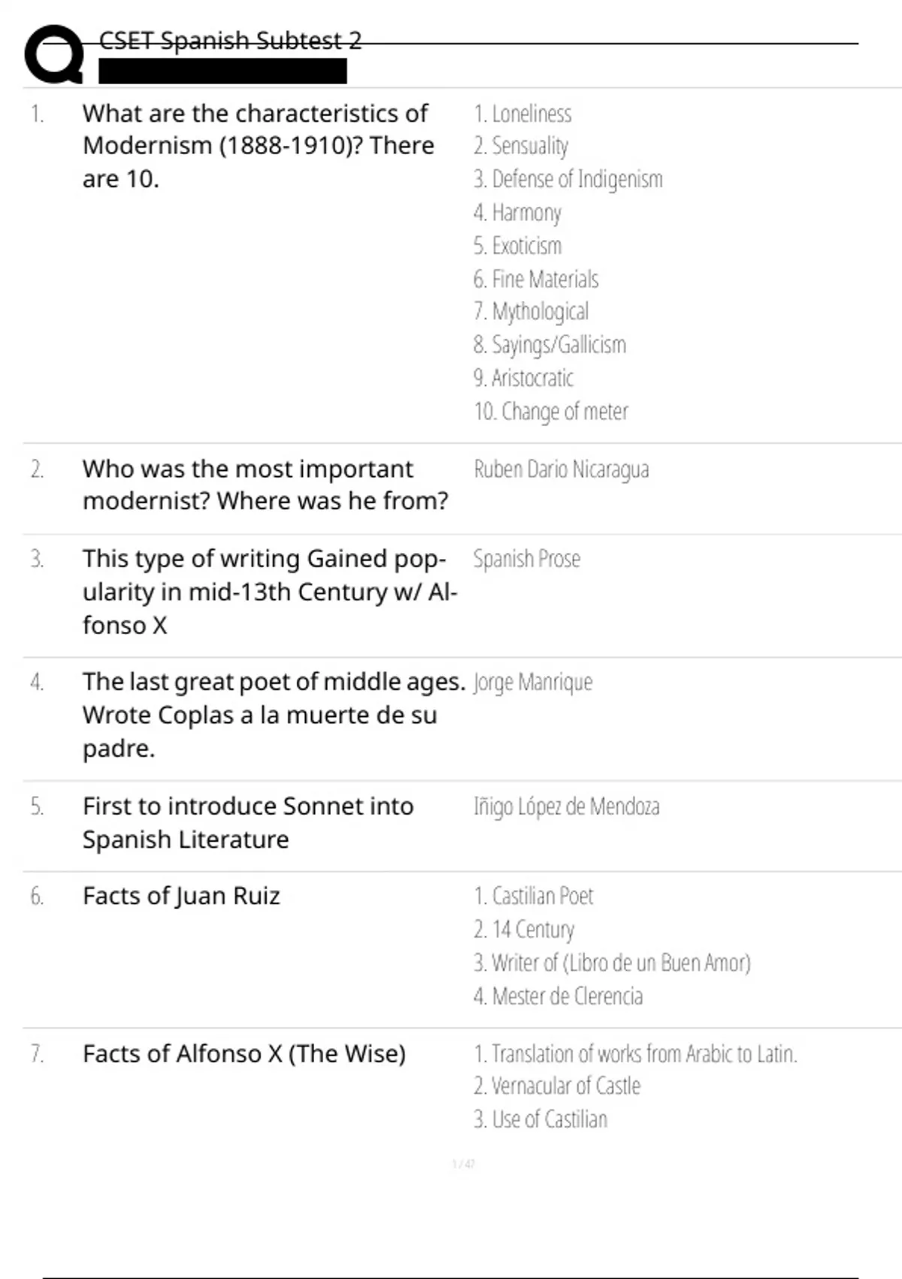Click the answer 'Iñigo López de Mendoza'
902x1279 pixels.
point(567,807)
